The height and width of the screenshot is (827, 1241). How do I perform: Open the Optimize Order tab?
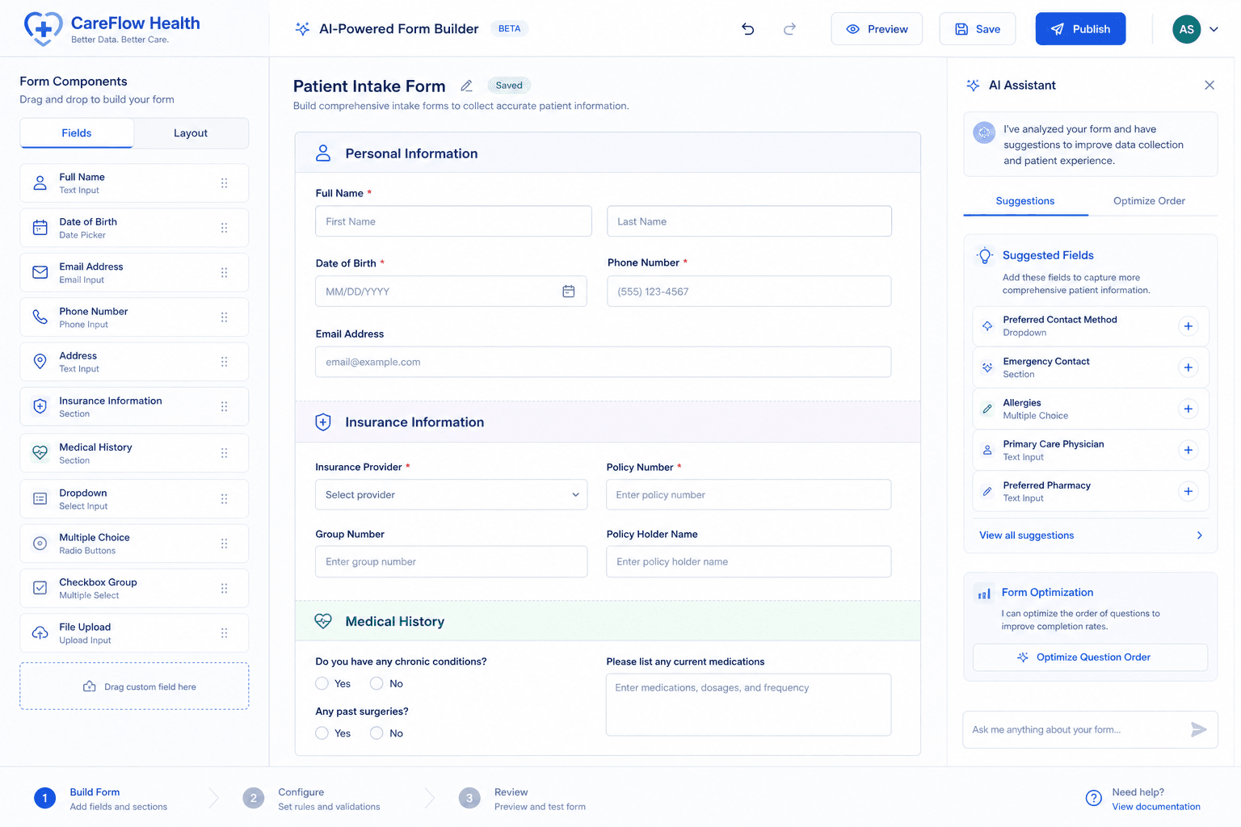click(x=1149, y=201)
